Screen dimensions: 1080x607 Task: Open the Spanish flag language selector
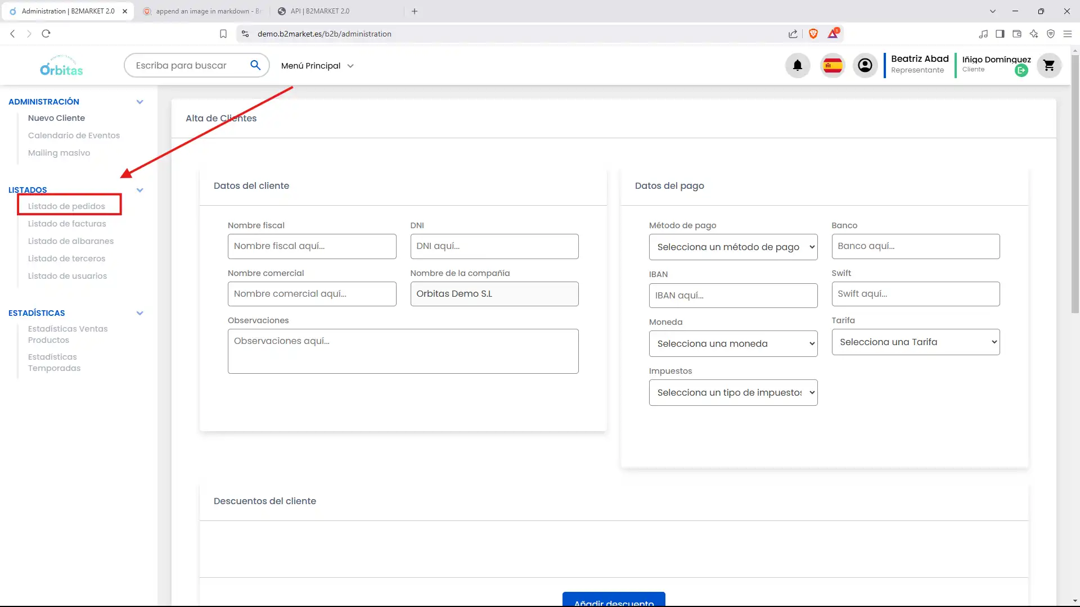(832, 66)
